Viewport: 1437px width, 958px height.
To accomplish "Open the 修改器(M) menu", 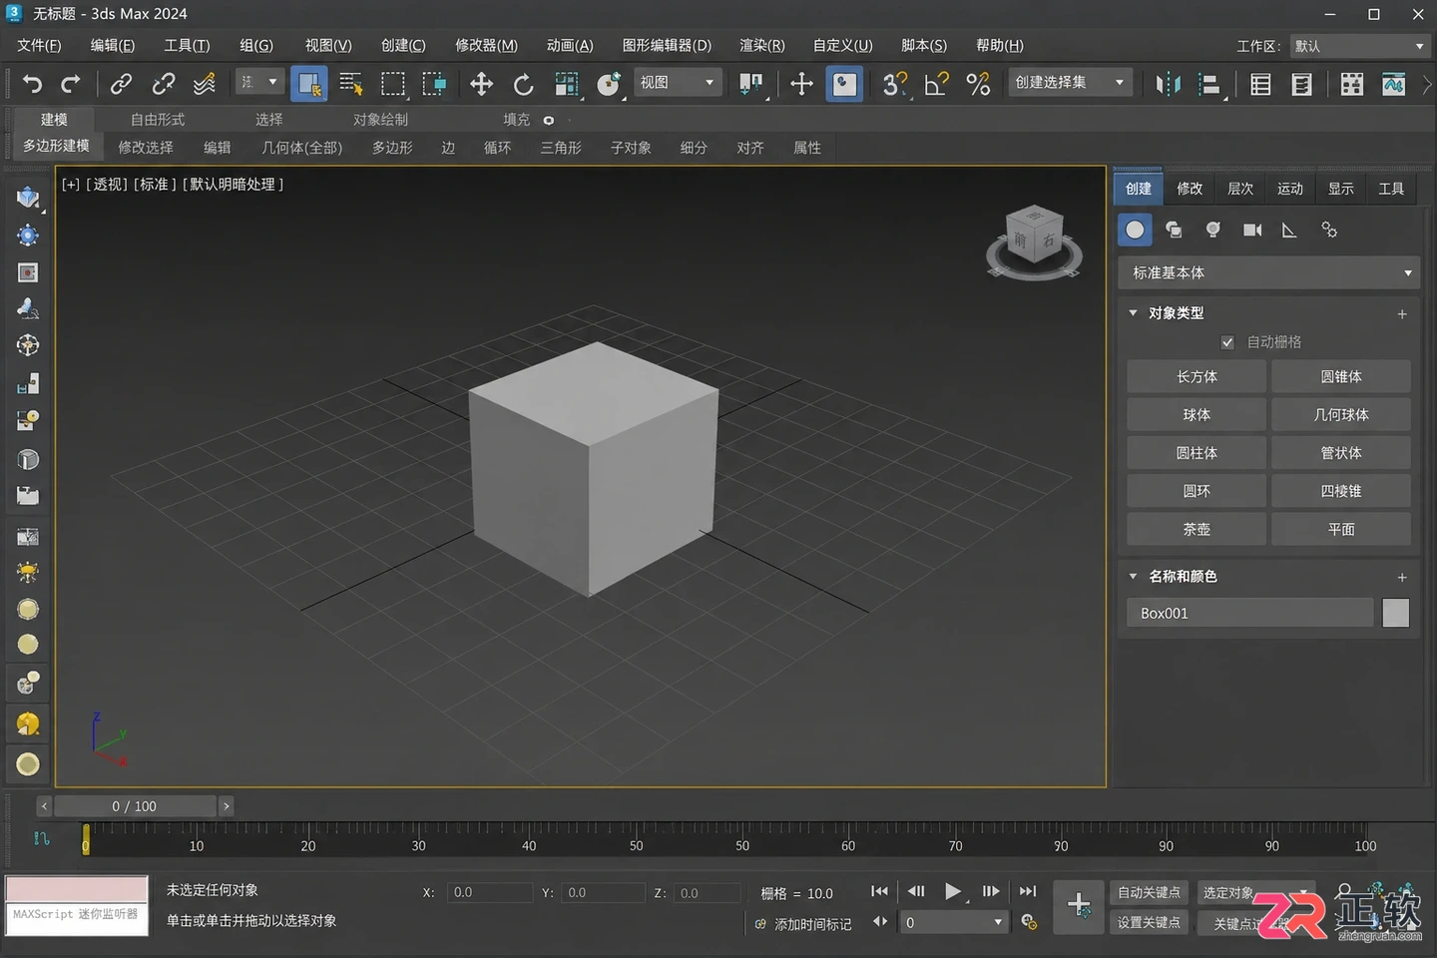I will [487, 46].
